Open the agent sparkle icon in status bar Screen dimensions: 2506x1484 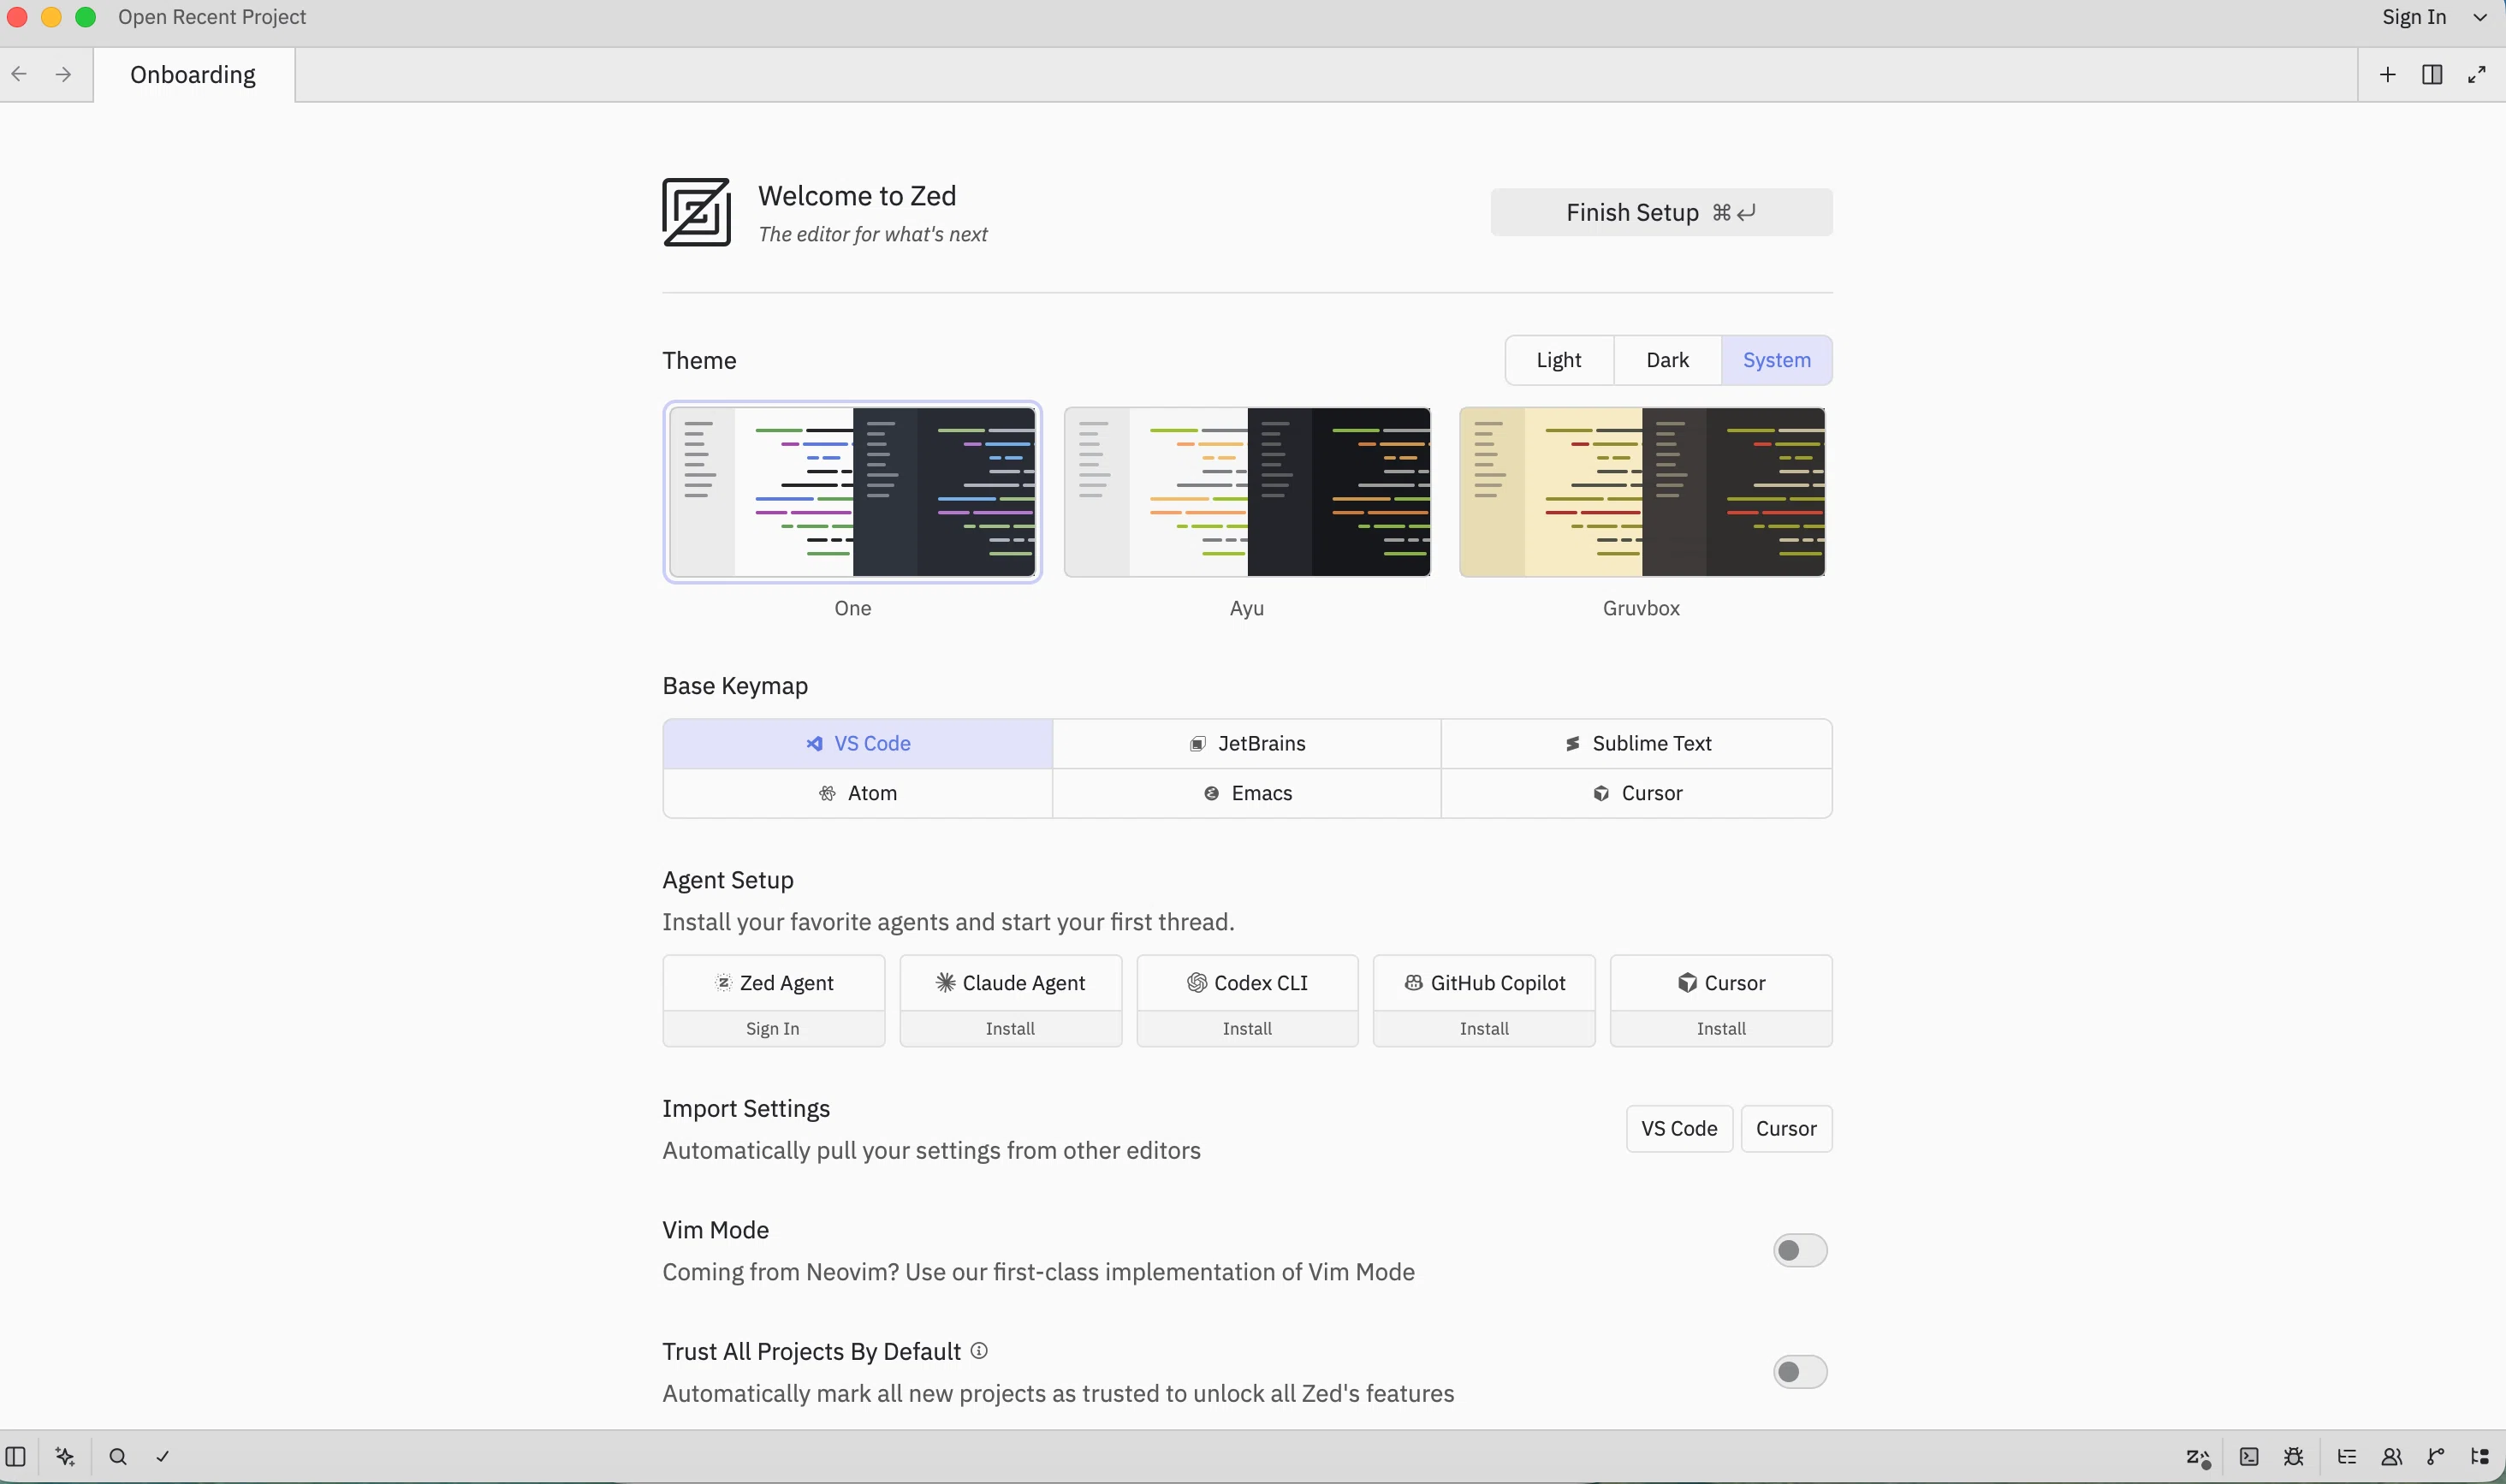click(x=66, y=1456)
